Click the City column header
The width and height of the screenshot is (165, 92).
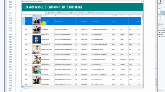pos(124,16)
